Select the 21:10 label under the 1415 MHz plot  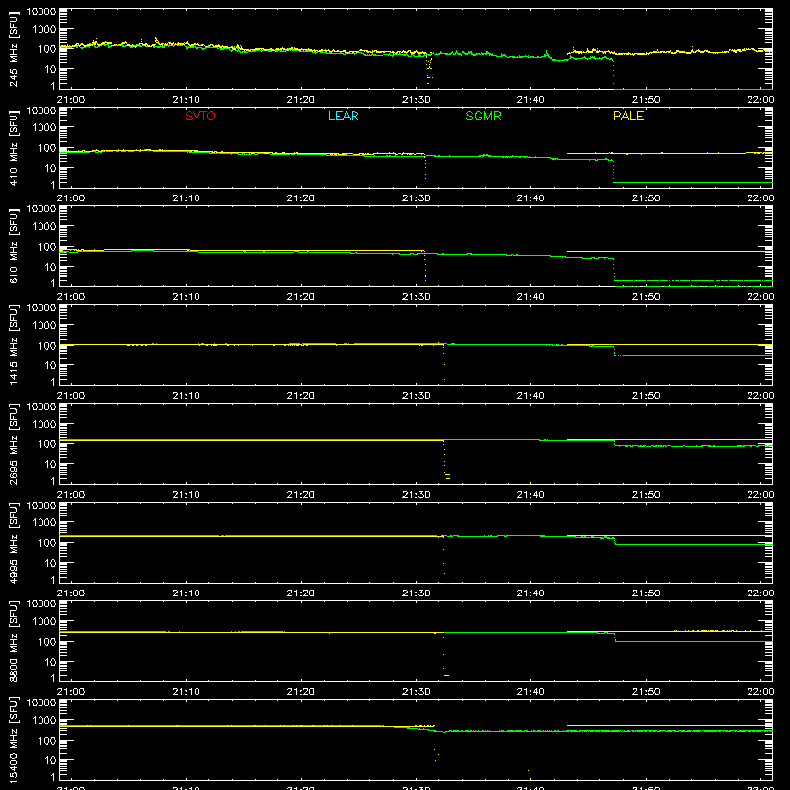coord(186,396)
